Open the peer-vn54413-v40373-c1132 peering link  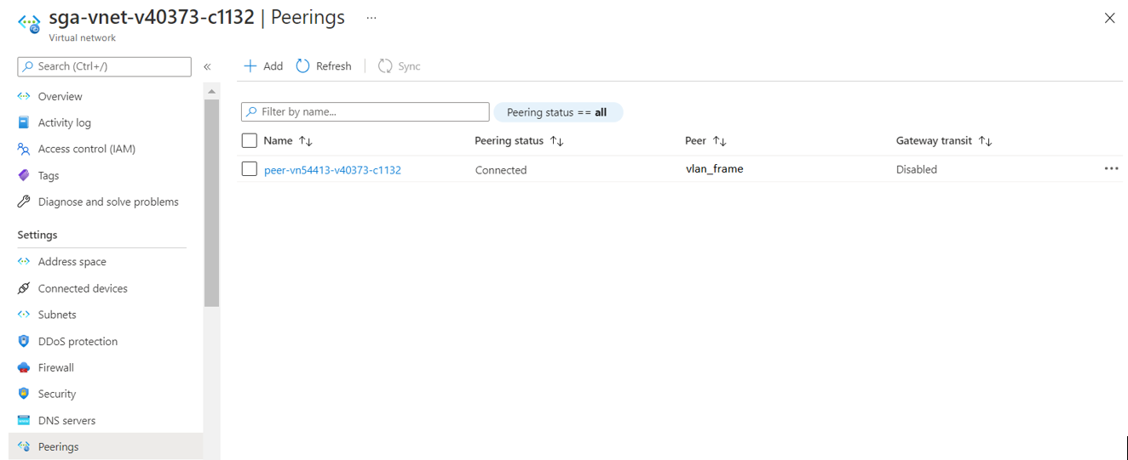point(332,170)
